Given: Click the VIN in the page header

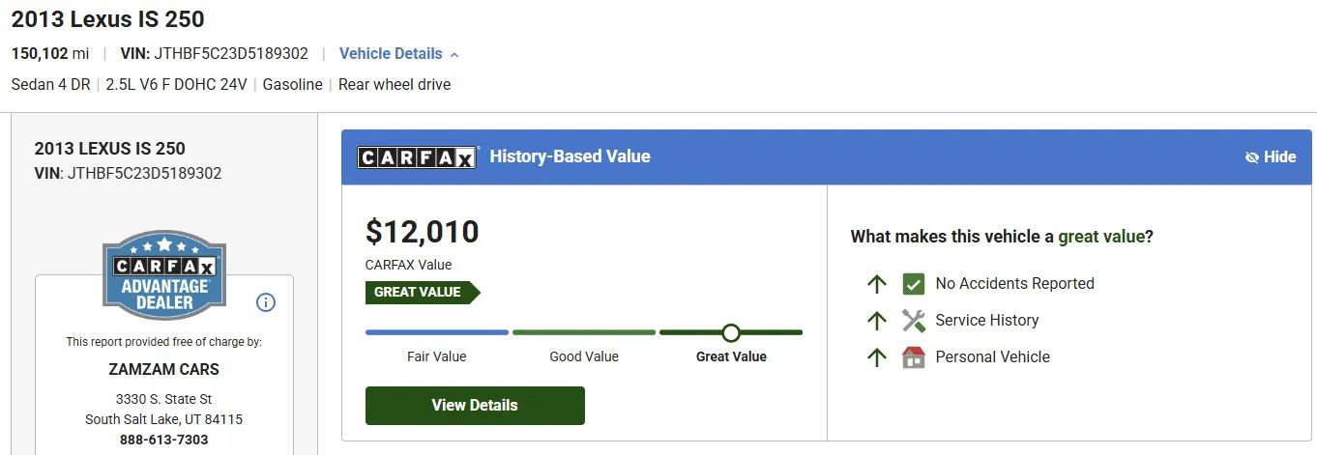Looking at the screenshot, I should click(x=214, y=54).
